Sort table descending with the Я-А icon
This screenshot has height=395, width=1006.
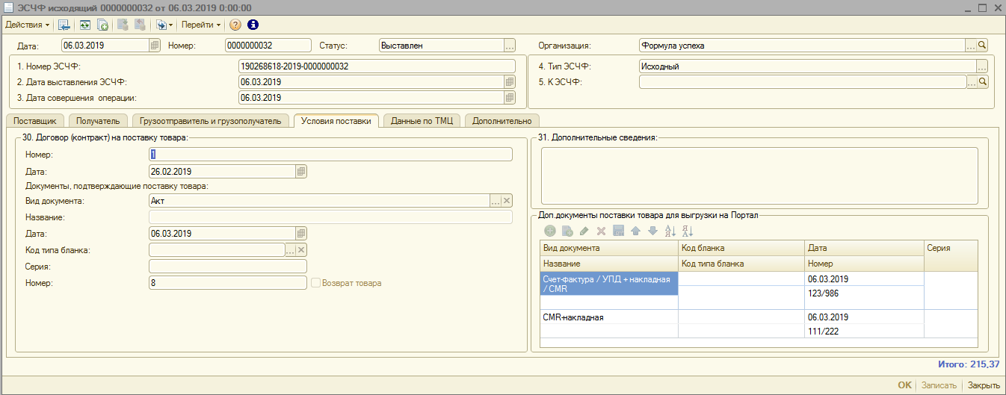[688, 231]
